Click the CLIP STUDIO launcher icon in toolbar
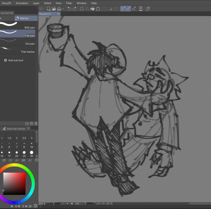Viewport: 211px width, 209px height. click(41, 9)
